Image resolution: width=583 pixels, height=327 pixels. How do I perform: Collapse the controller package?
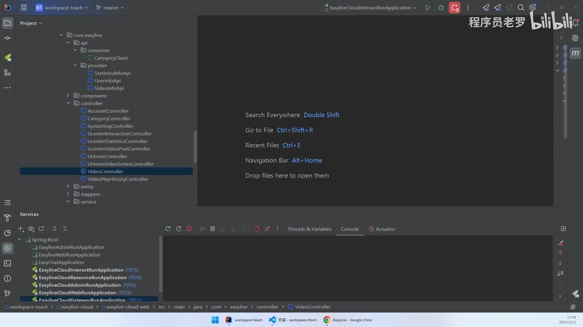point(68,104)
